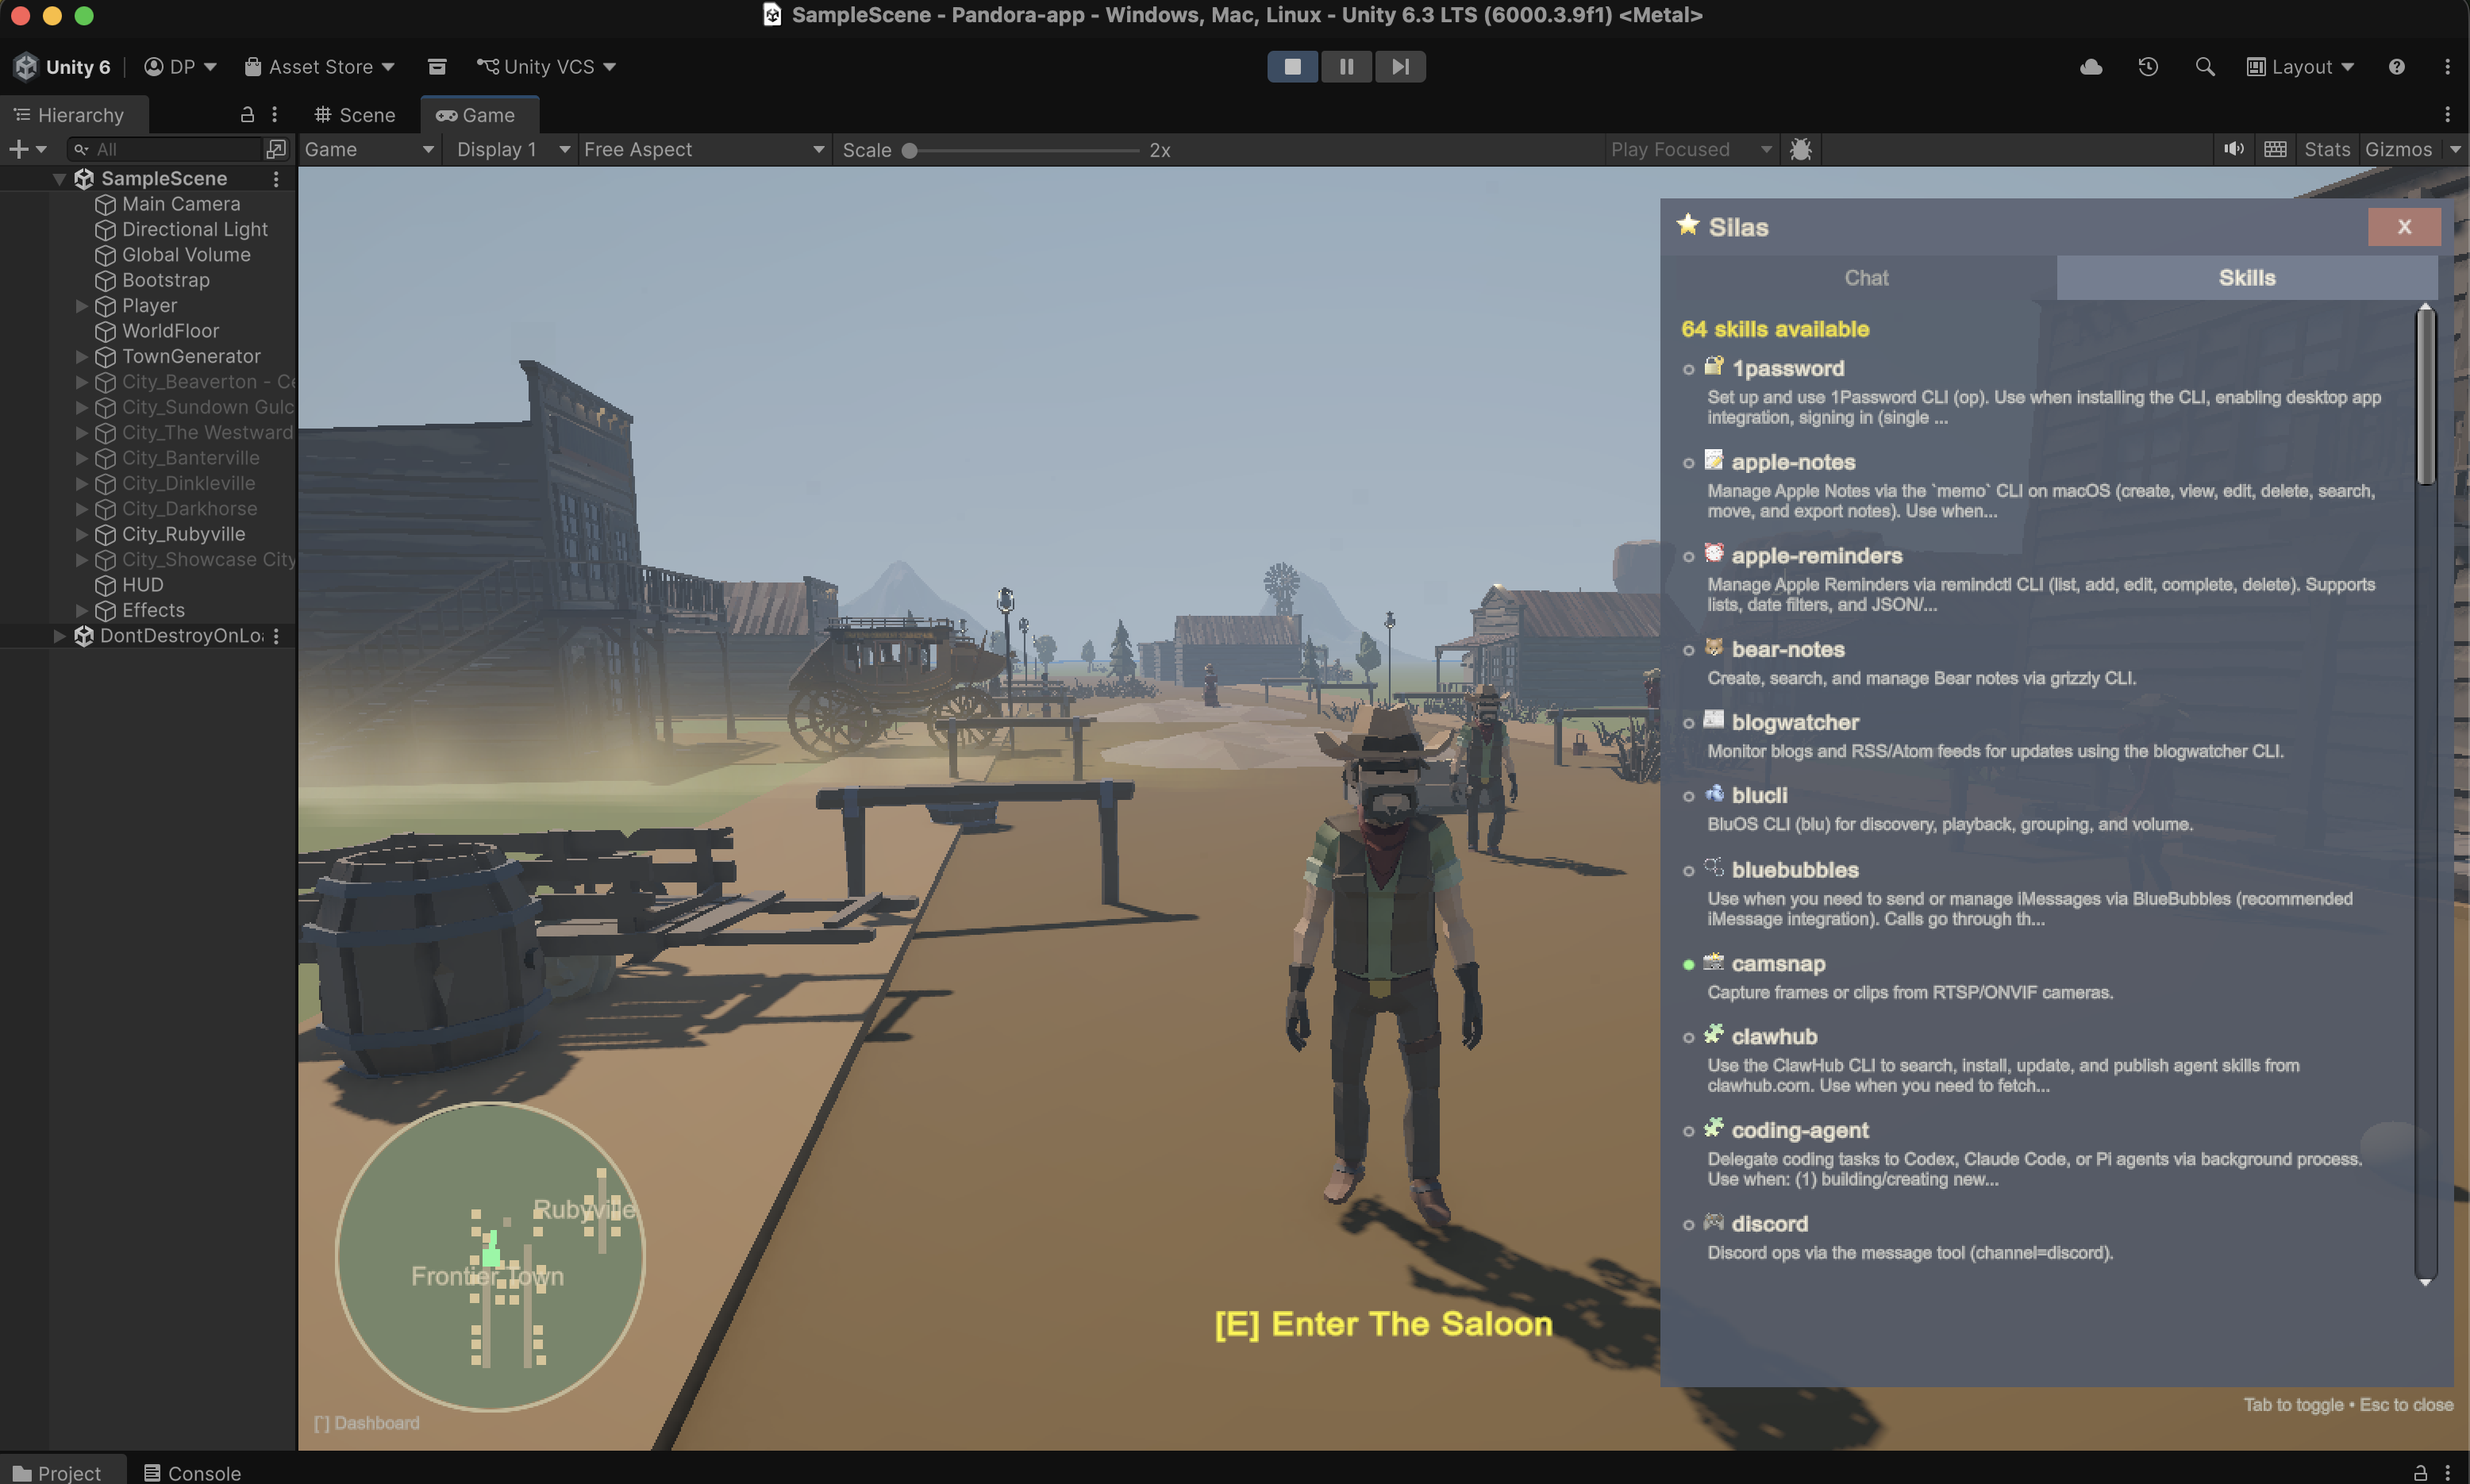This screenshot has height=1484, width=2470.
Task: Toggle the Mute Audio speaker icon
Action: (2233, 149)
